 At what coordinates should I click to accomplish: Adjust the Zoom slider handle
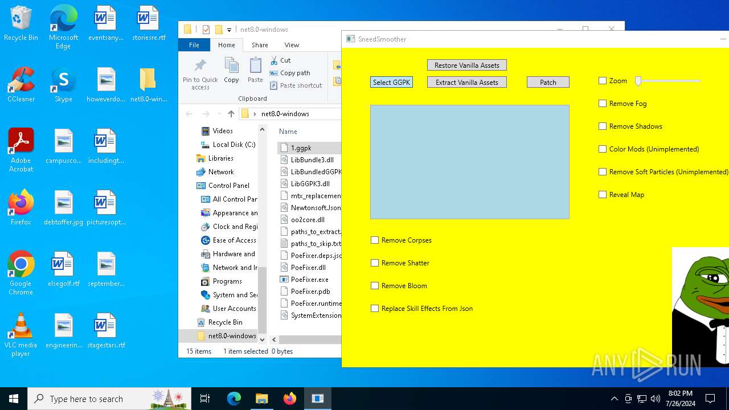[638, 81]
